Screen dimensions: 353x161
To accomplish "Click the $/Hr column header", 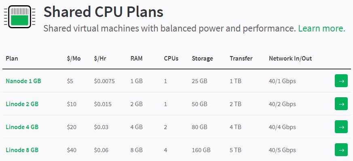I will (100, 59).
